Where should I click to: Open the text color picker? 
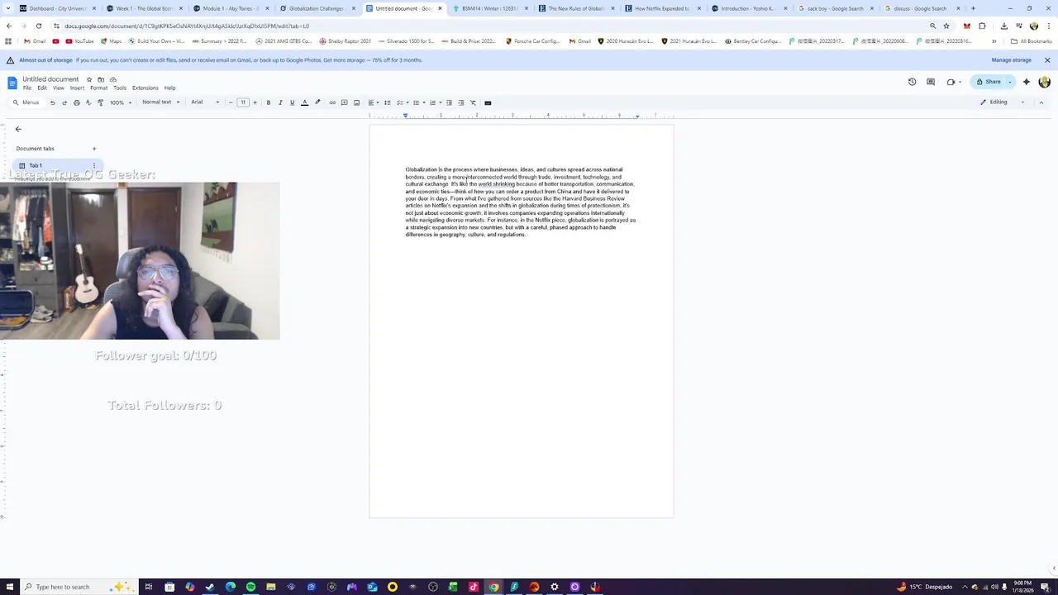click(x=304, y=102)
